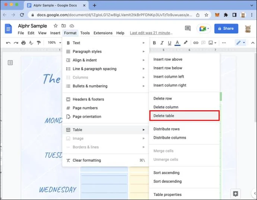The width and height of the screenshot is (257, 200).
Task: Hide the menus with the up chevron
Action: click(x=253, y=43)
